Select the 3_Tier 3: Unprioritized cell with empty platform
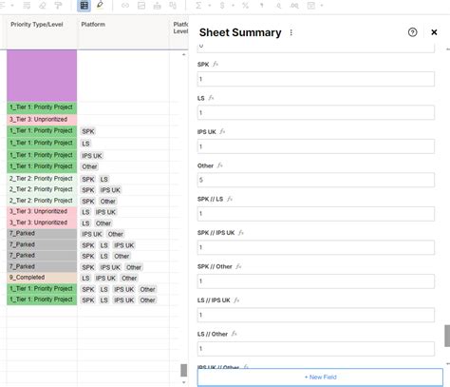The height and width of the screenshot is (387, 450). 42,120
